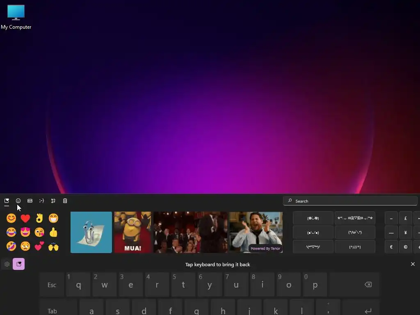This screenshot has height=315, width=420.
Task: Insert the heart-eyes face emoji
Action: tap(25, 232)
